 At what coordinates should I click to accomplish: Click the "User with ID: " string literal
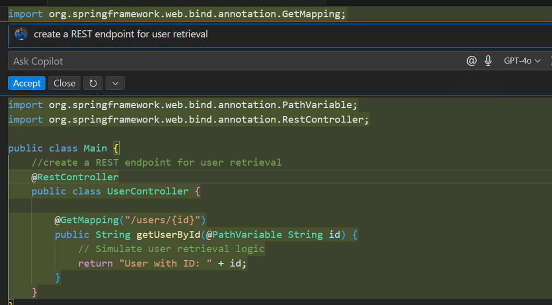click(x=166, y=264)
